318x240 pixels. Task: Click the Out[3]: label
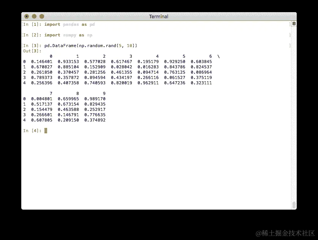32,51
